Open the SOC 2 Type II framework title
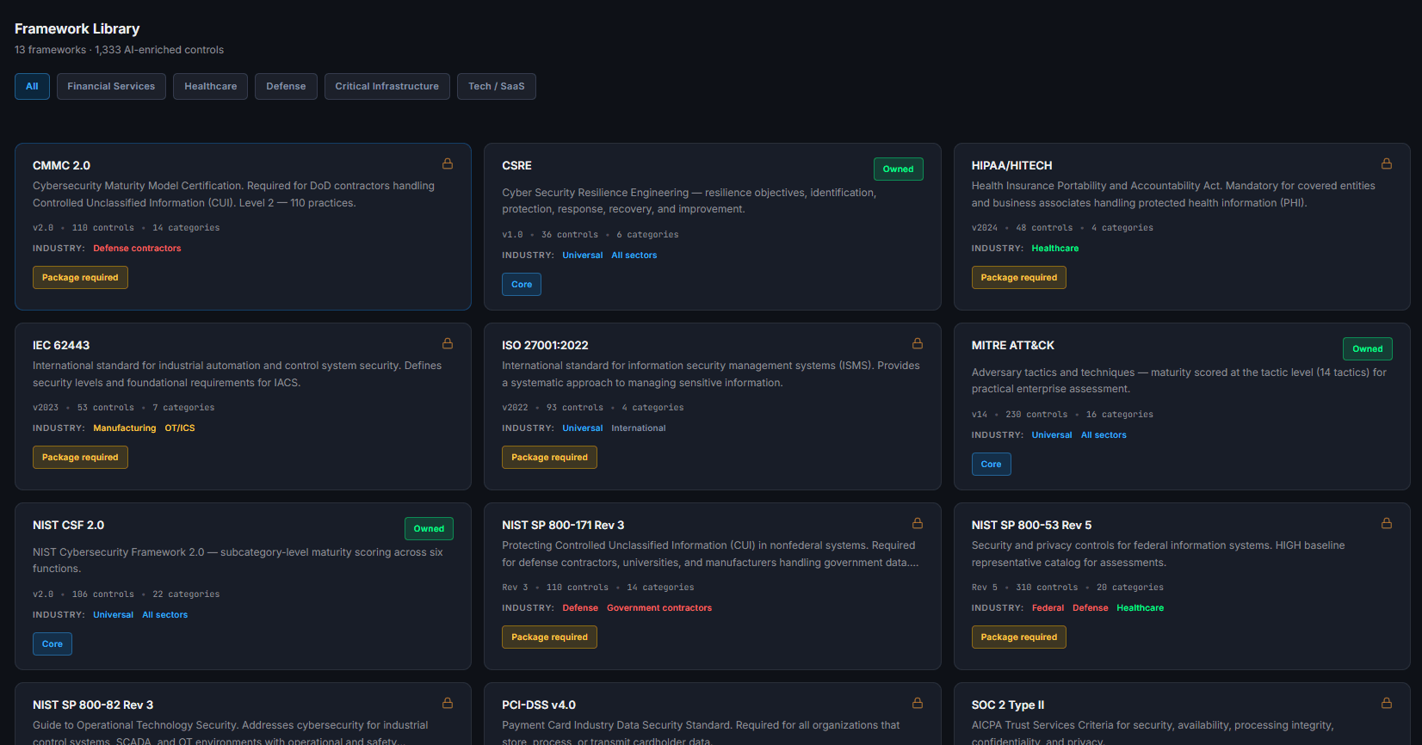This screenshot has height=745, width=1422. click(1008, 705)
